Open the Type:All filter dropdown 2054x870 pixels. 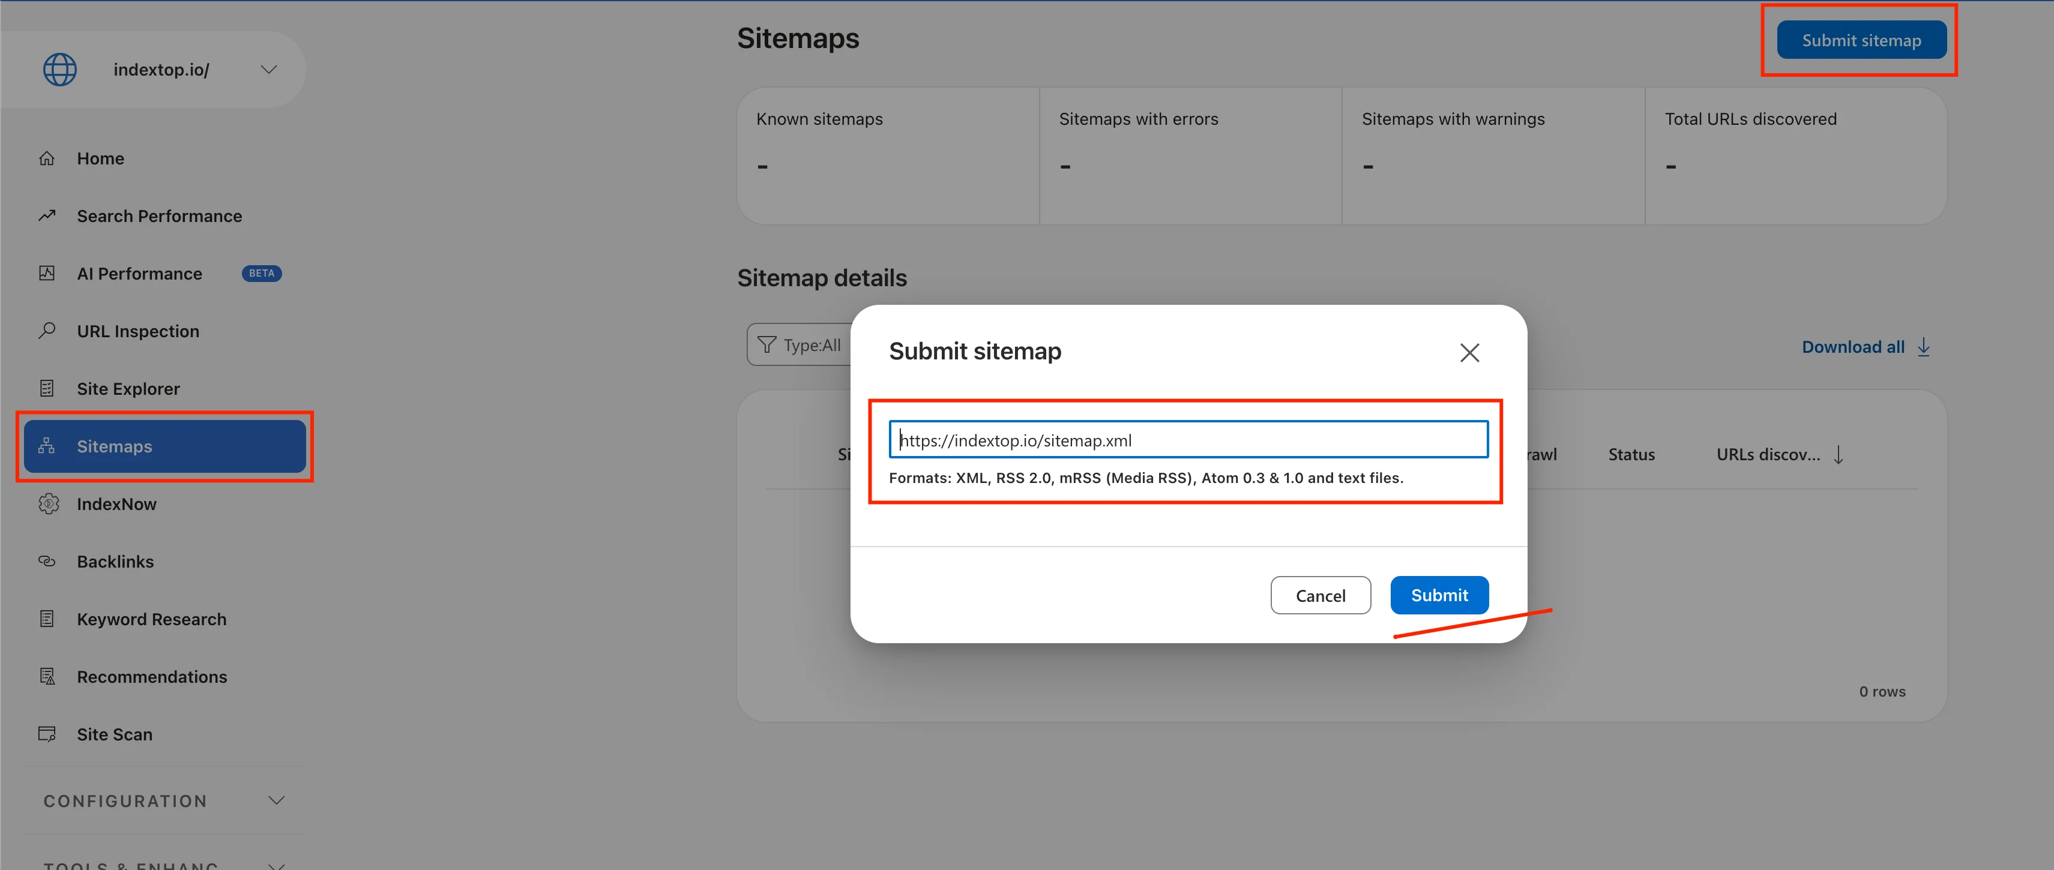click(798, 345)
